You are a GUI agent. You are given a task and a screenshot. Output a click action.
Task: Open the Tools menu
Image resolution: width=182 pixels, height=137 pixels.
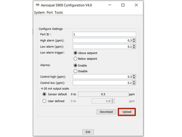pyautogui.click(x=59, y=12)
